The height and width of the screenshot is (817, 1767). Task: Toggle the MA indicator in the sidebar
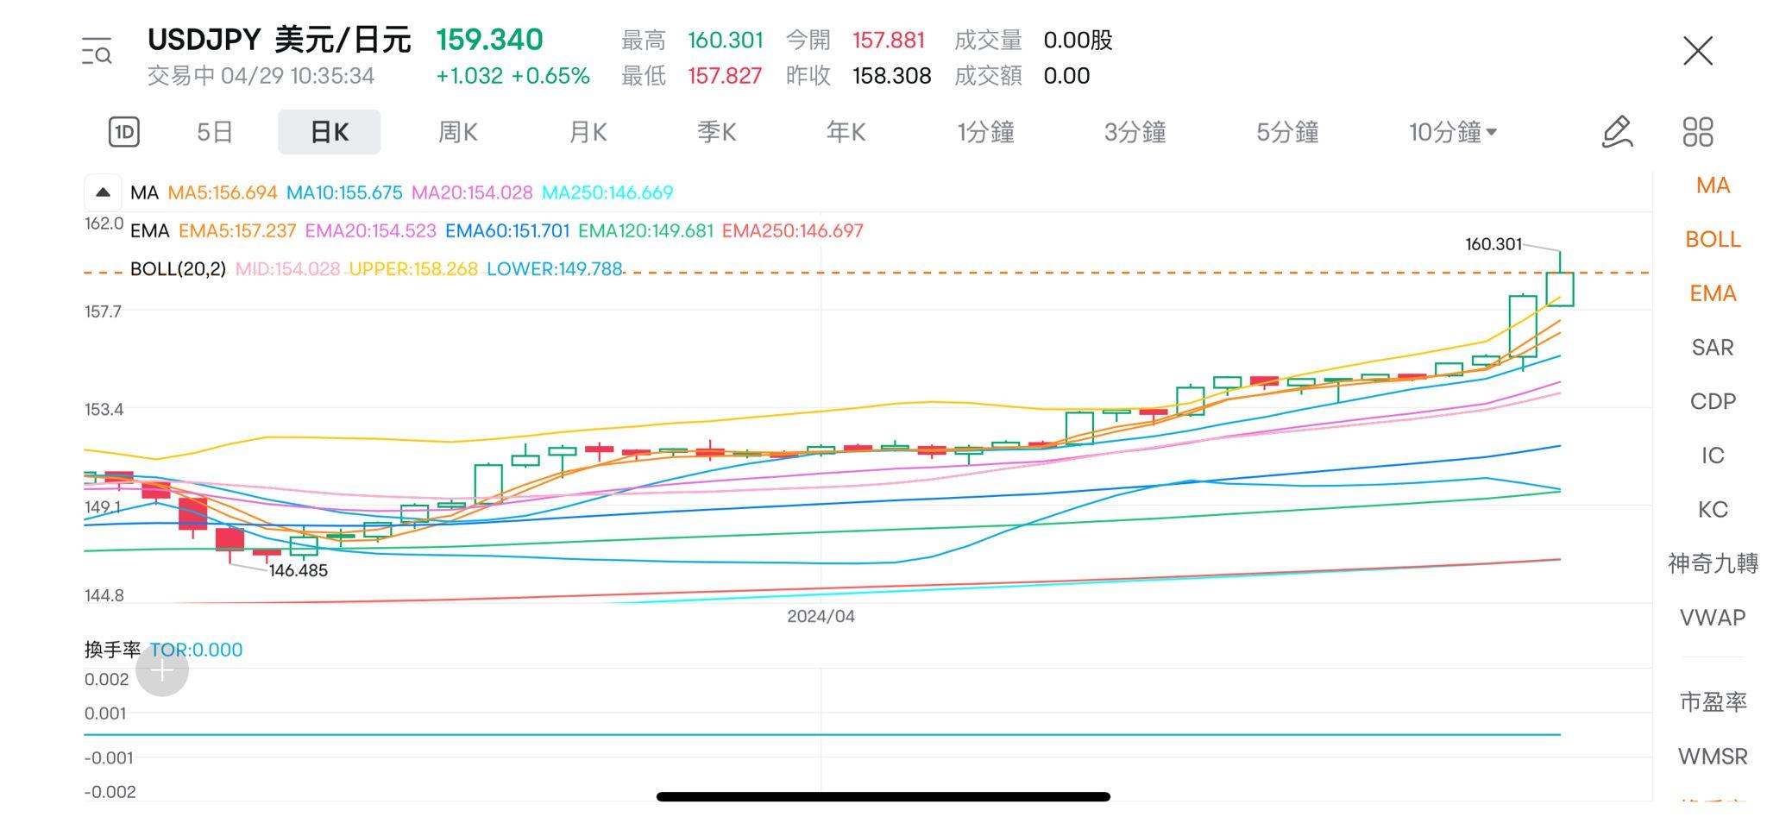pos(1712,185)
